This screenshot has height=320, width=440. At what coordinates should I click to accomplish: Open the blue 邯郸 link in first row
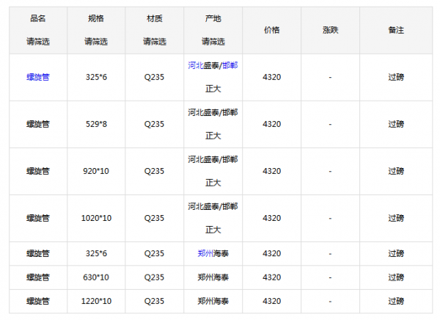pos(230,65)
